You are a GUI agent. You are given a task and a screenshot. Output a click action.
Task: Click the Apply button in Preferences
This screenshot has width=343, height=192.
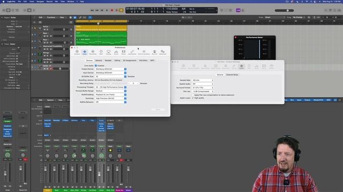coord(158,109)
